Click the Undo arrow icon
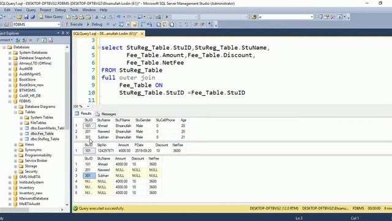The width and height of the screenshot is (392, 221). pos(118,17)
